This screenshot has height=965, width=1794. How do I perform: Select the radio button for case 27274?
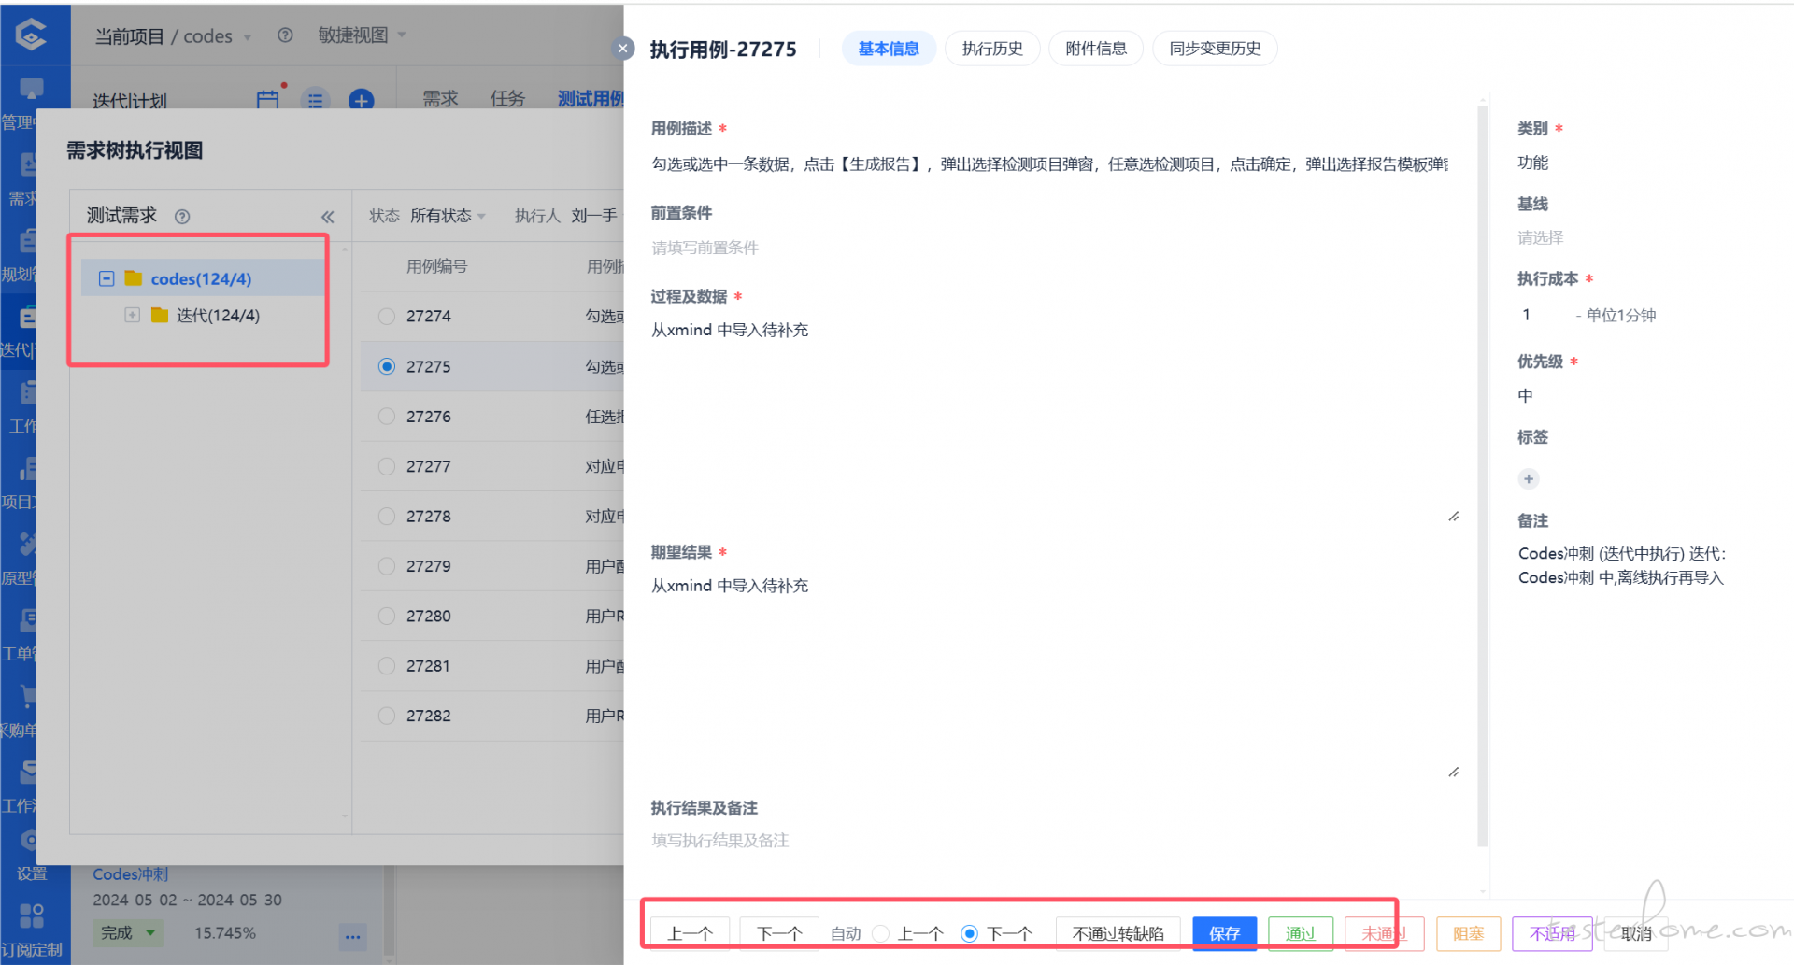click(387, 317)
